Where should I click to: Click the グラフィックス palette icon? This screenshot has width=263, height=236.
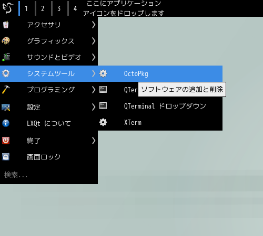coord(6,41)
